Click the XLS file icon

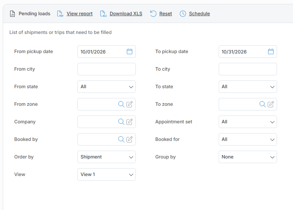[x=104, y=14]
